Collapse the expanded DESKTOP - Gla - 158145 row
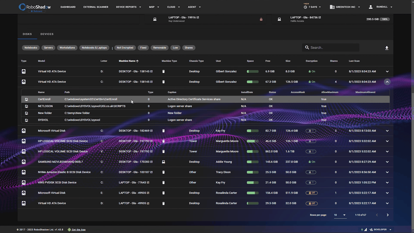This screenshot has width=414, height=233. pyautogui.click(x=387, y=82)
